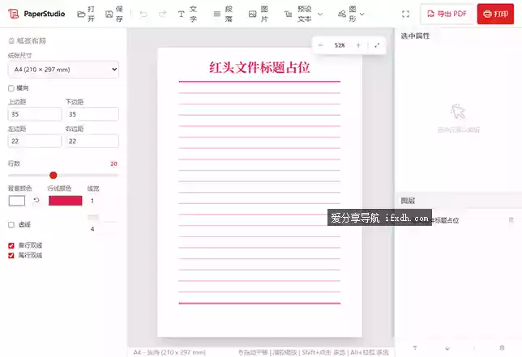
Task: Click the top margin field showing 35
Action: tap(35, 114)
